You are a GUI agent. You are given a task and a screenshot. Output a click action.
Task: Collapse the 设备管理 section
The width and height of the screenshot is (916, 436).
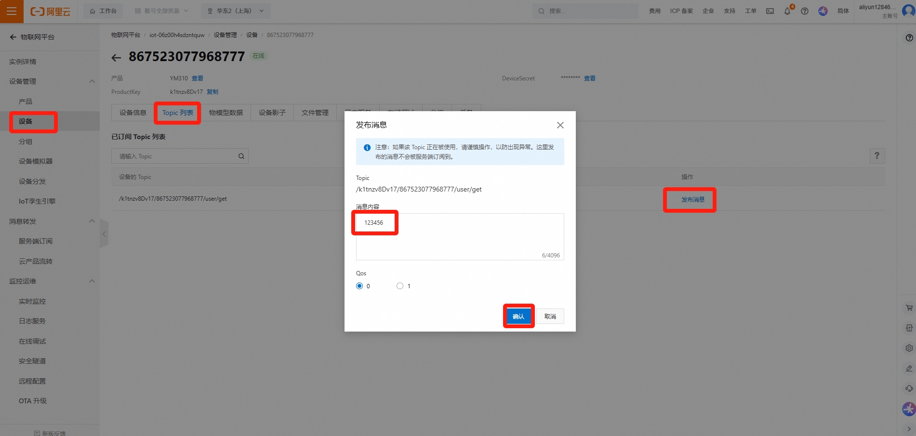click(92, 81)
